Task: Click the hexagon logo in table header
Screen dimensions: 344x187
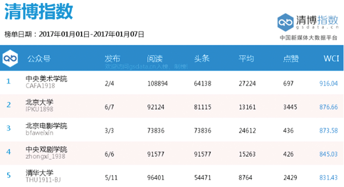Action: click(10, 58)
